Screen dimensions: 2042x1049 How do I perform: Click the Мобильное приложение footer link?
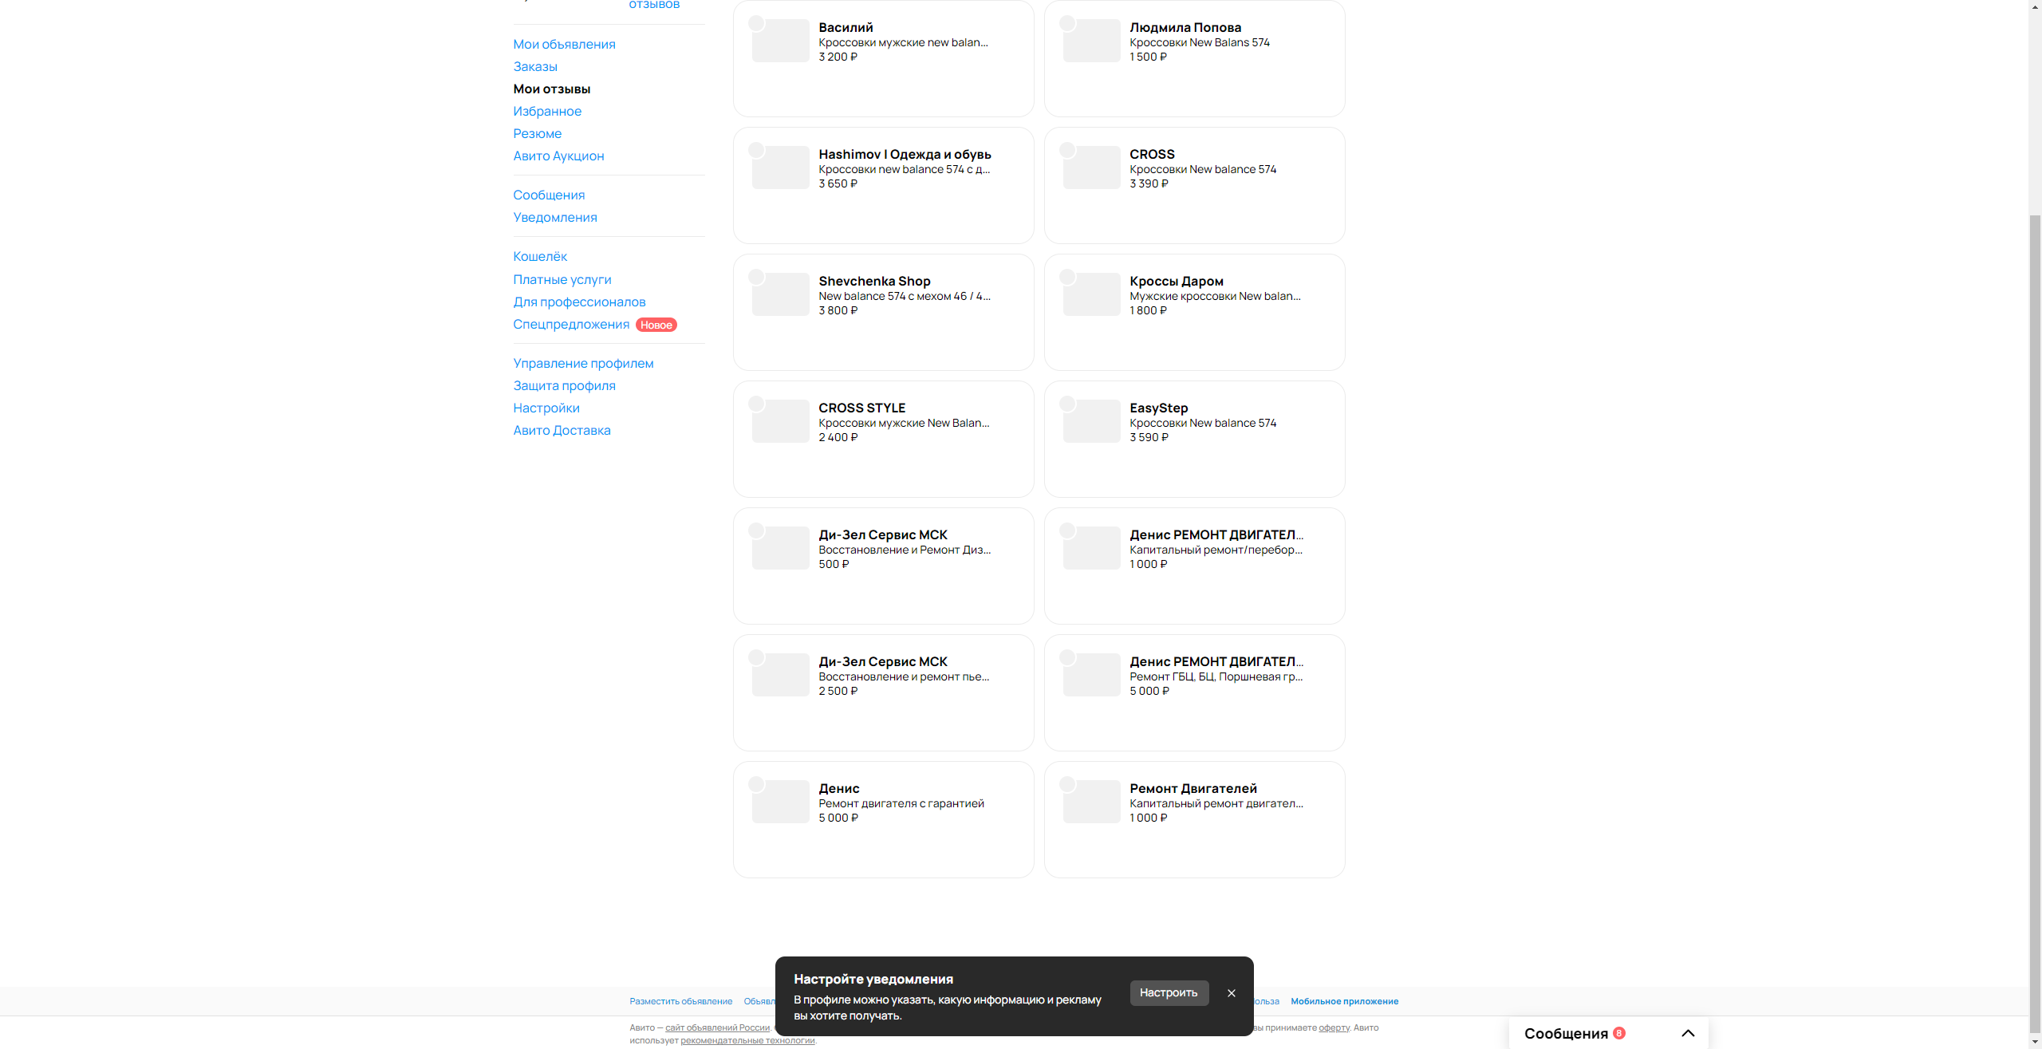[x=1344, y=1001]
